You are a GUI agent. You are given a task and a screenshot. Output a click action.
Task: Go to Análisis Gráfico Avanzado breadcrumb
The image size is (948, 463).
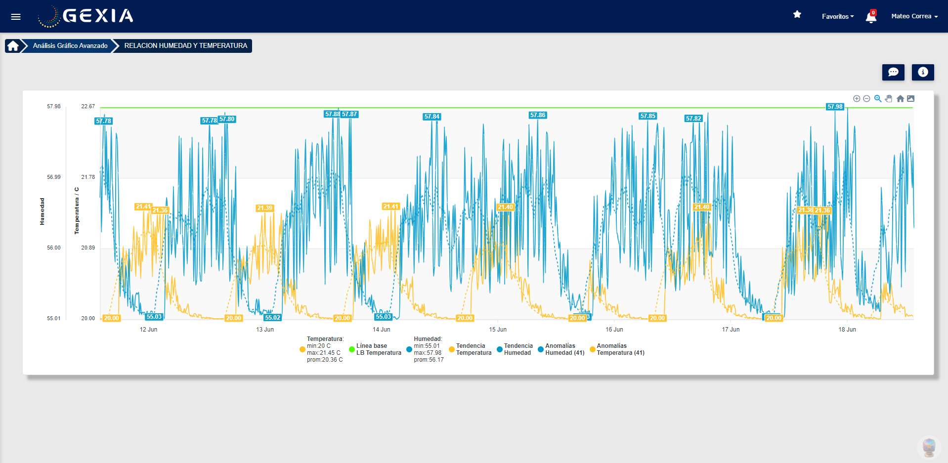click(70, 46)
